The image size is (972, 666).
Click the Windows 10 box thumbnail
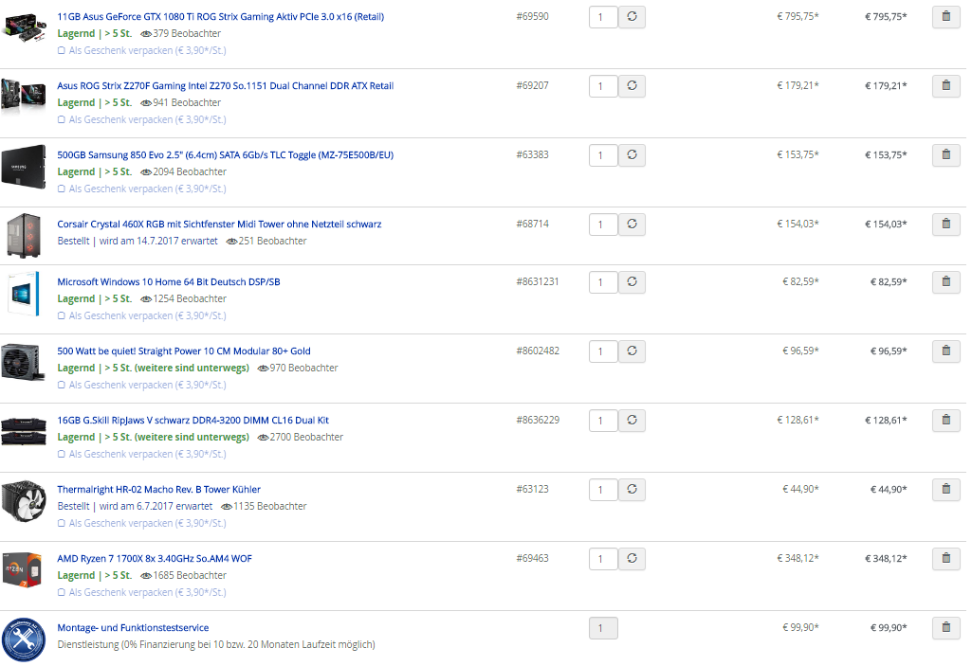click(x=24, y=294)
